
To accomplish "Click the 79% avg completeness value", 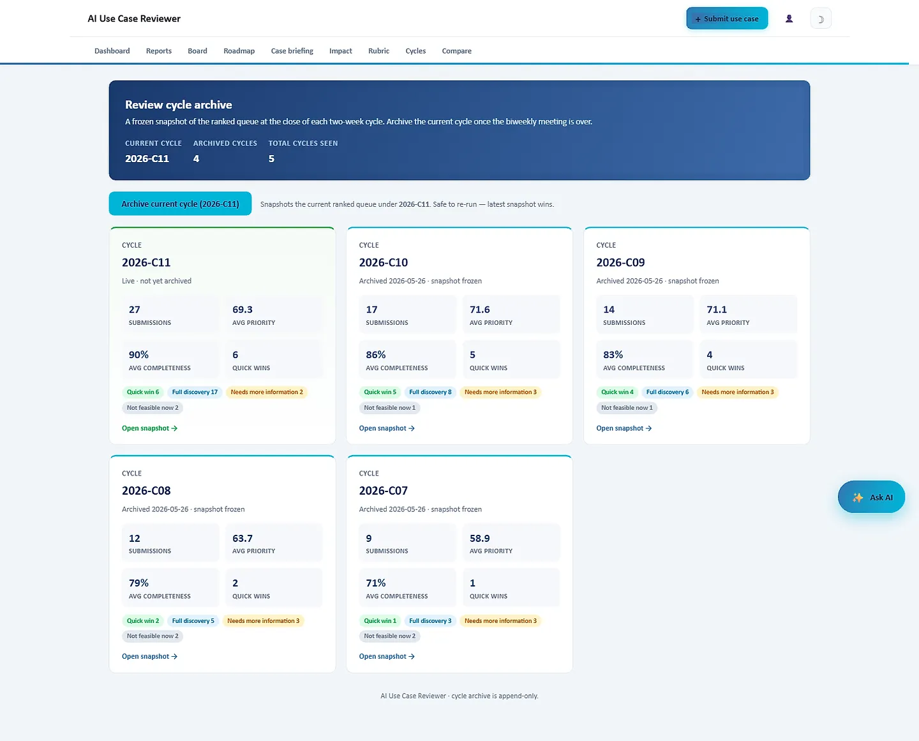I will click(x=138, y=583).
